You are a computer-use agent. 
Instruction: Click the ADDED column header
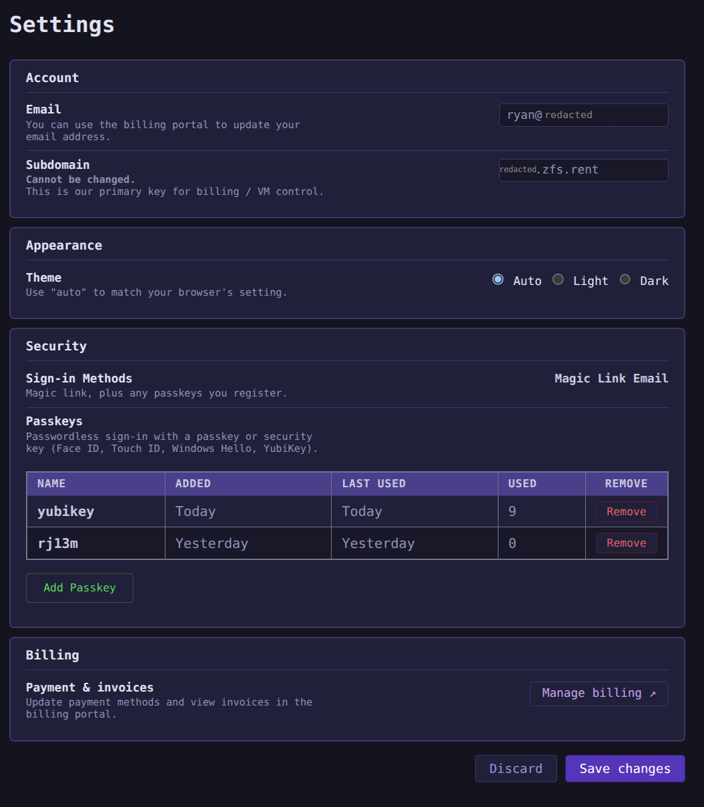(x=248, y=484)
